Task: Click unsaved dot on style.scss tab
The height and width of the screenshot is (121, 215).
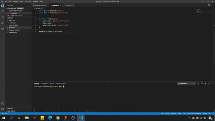Action: pyautogui.click(x=74, y=5)
